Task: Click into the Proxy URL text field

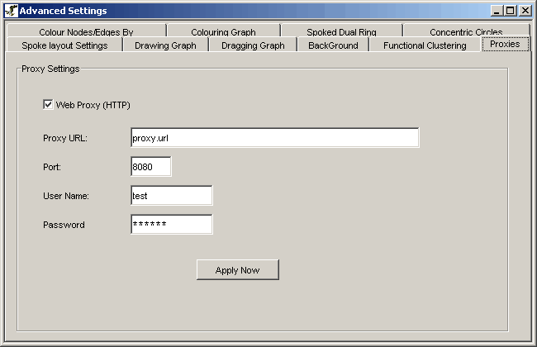Action: (x=274, y=138)
